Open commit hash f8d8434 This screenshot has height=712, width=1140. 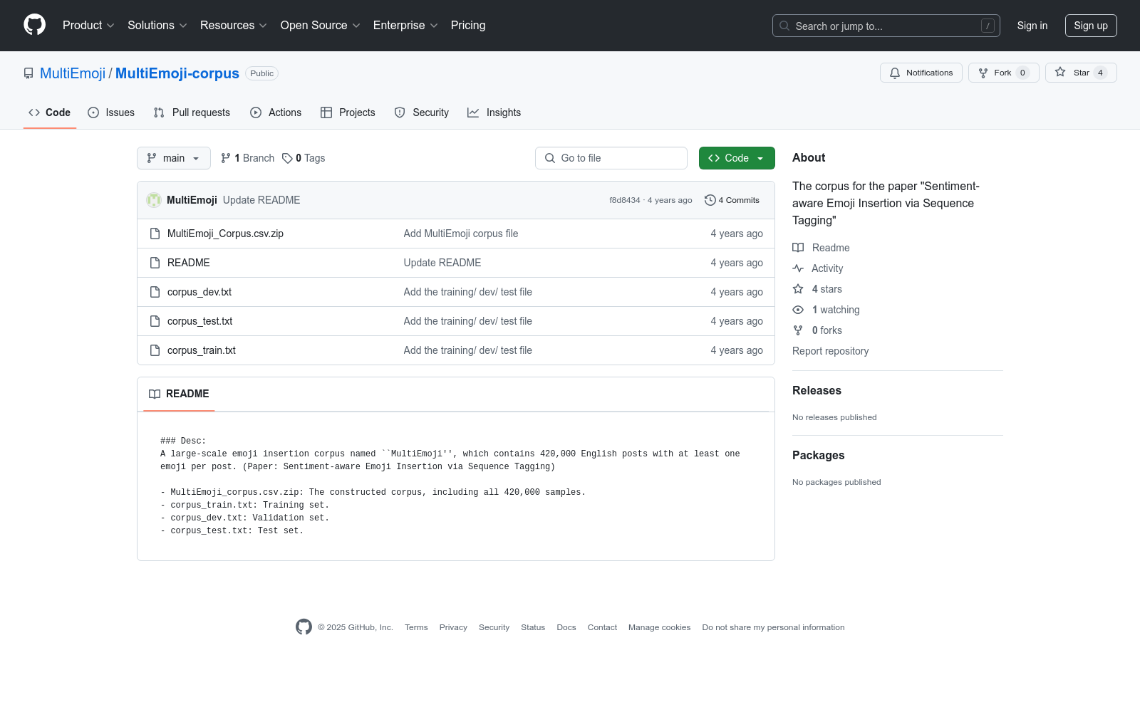(625, 200)
